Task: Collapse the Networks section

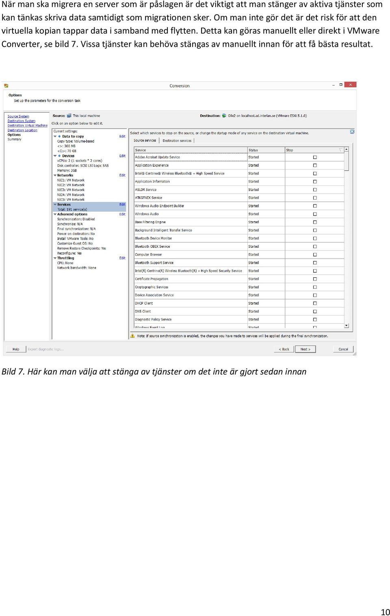Action: pos(55,175)
